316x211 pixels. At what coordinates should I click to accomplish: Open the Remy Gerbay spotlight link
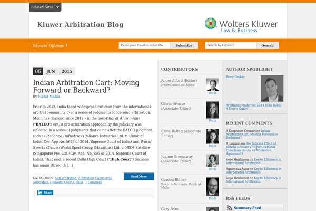[235, 76]
